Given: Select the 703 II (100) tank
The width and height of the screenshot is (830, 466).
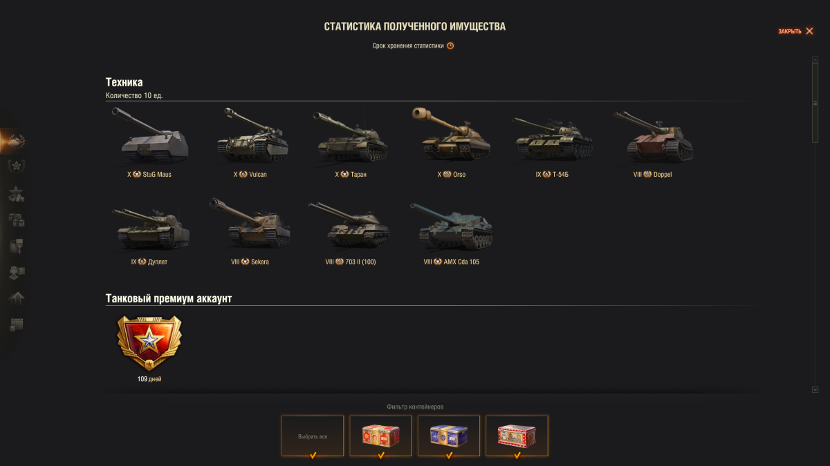Looking at the screenshot, I should pyautogui.click(x=351, y=233).
